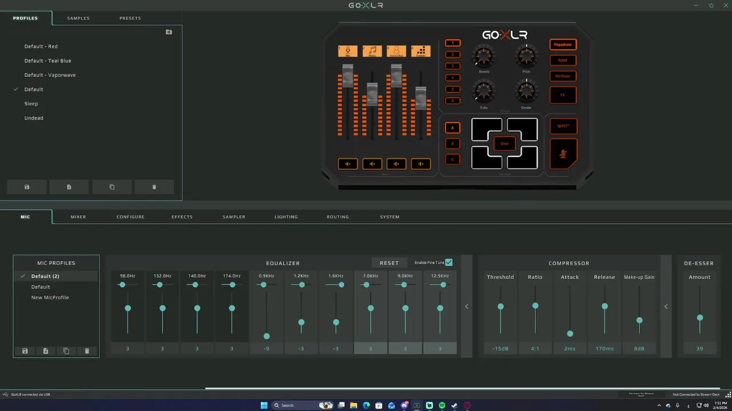
Task: Switch to the Mixer tab
Action: tap(78, 217)
